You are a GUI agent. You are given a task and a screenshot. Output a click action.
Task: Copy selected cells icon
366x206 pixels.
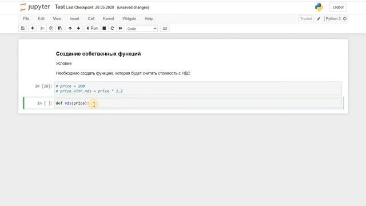[x=51, y=29]
